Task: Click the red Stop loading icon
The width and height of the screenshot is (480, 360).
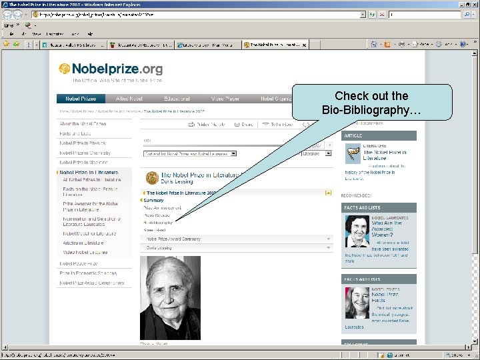Action: 382,15
